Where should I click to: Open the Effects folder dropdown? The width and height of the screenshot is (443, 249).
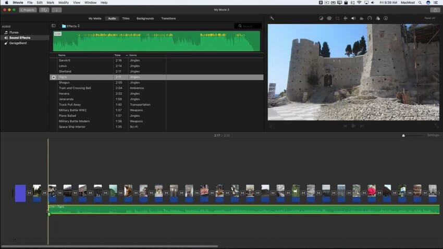point(70,26)
